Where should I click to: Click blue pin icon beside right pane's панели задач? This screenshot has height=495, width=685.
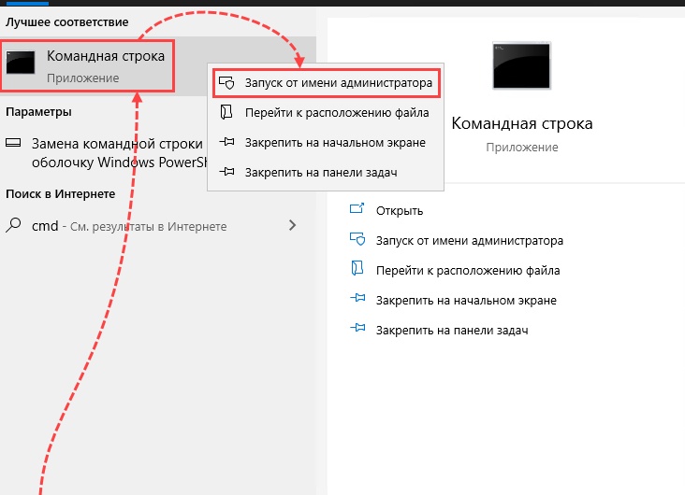point(357,328)
